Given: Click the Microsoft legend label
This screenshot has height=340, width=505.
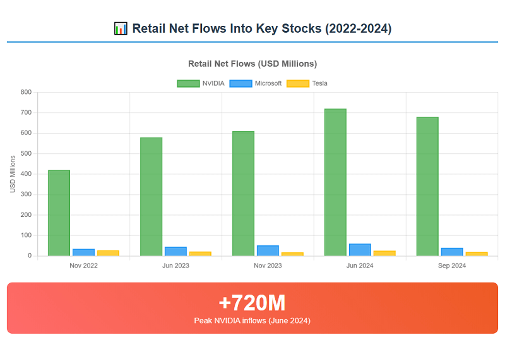Looking at the screenshot, I should [268, 83].
